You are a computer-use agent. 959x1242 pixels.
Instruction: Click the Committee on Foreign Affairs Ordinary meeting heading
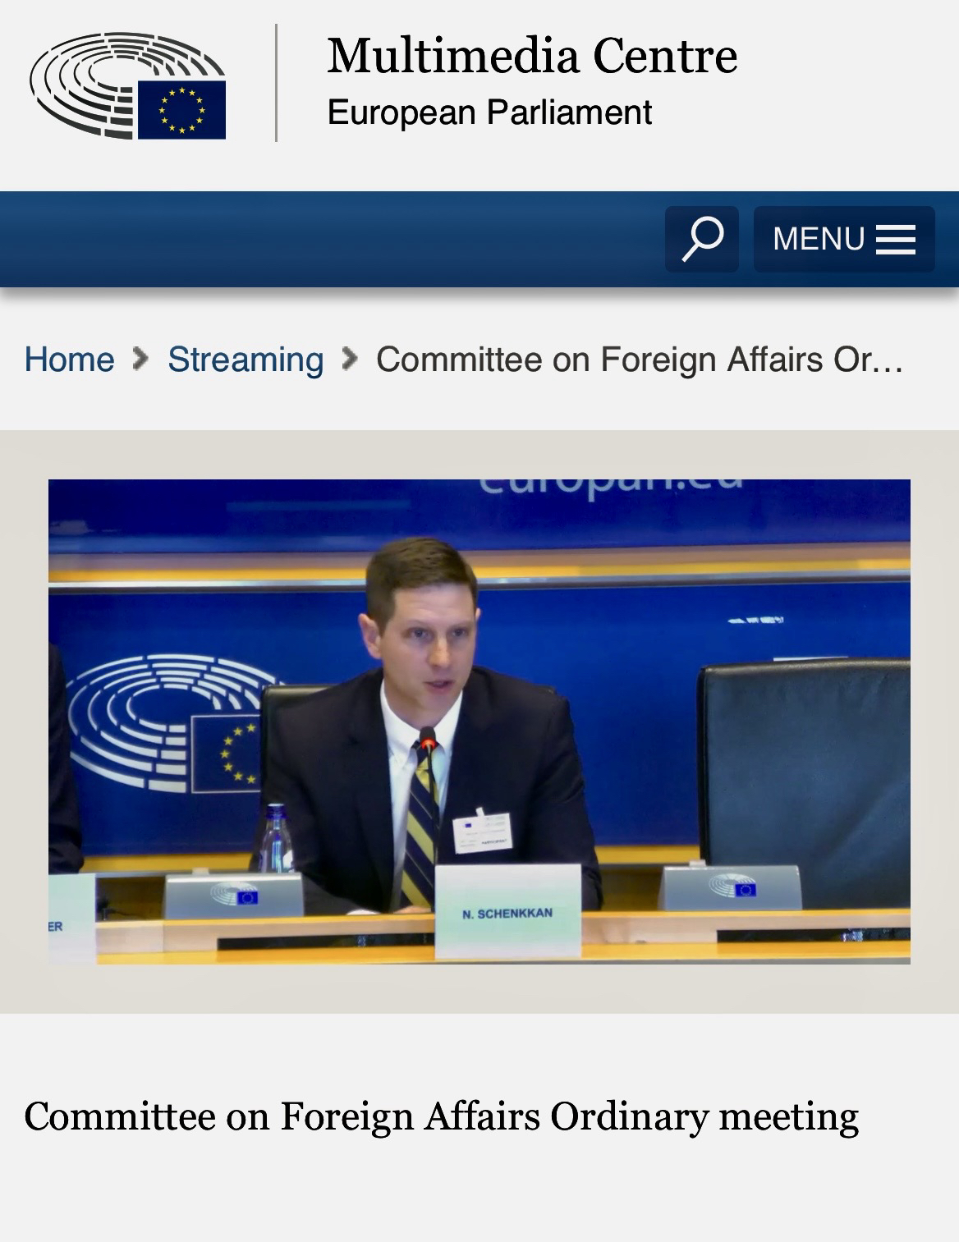point(441,1116)
